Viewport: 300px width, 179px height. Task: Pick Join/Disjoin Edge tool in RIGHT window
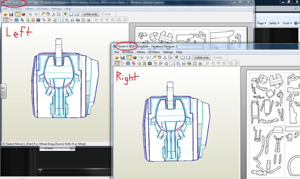tap(123, 63)
